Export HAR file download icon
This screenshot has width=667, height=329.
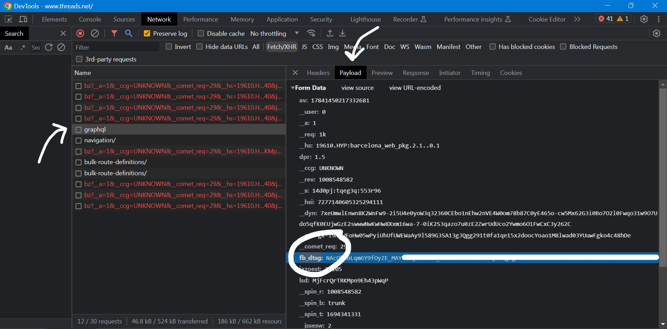click(x=343, y=33)
